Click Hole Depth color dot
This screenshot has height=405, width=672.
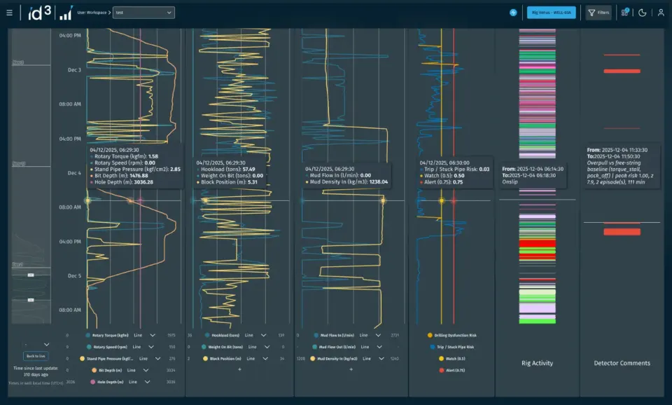92,382
